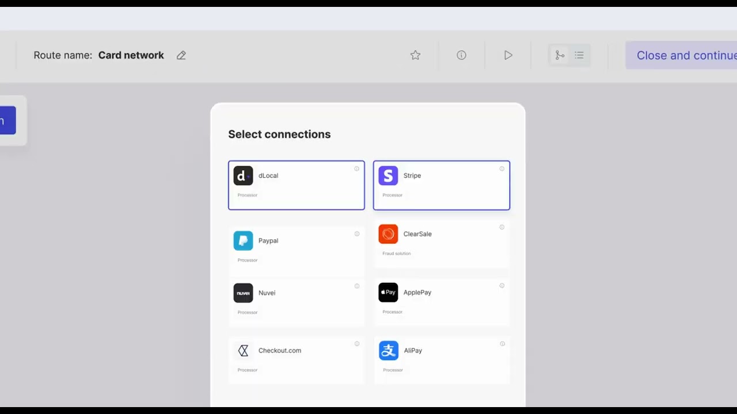
Task: Click the Checkout.com logo icon
Action: (243, 350)
